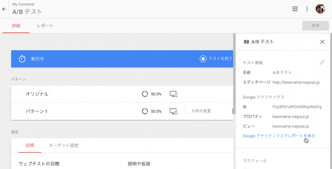Select the ターゲット設定 tab
Image resolution: width=332 pixels, height=169 pixels.
[64, 145]
